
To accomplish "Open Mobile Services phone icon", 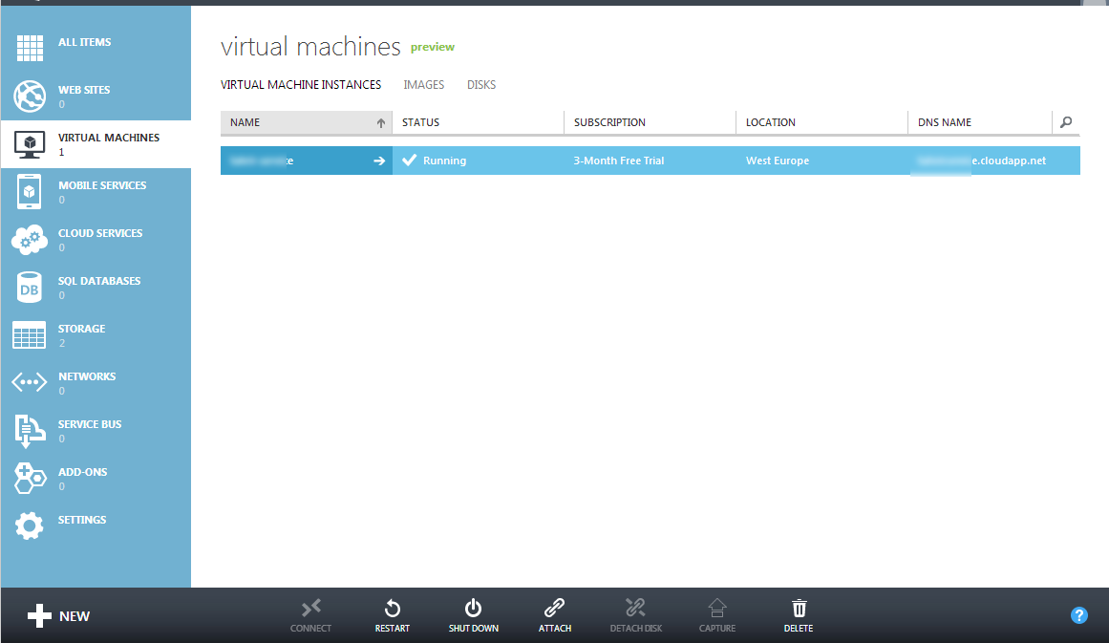I will (x=29, y=192).
